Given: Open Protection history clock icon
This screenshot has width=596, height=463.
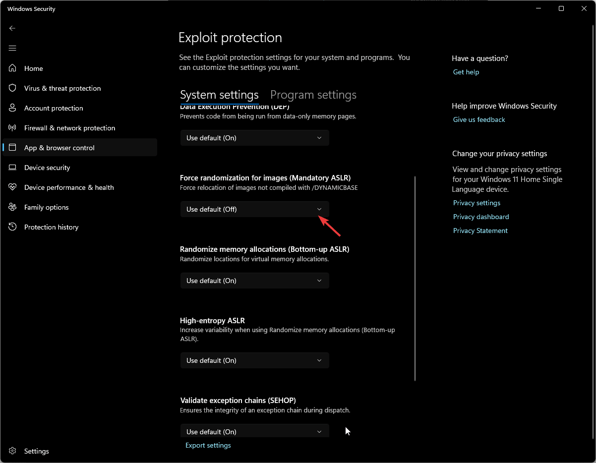Looking at the screenshot, I should click(x=13, y=227).
